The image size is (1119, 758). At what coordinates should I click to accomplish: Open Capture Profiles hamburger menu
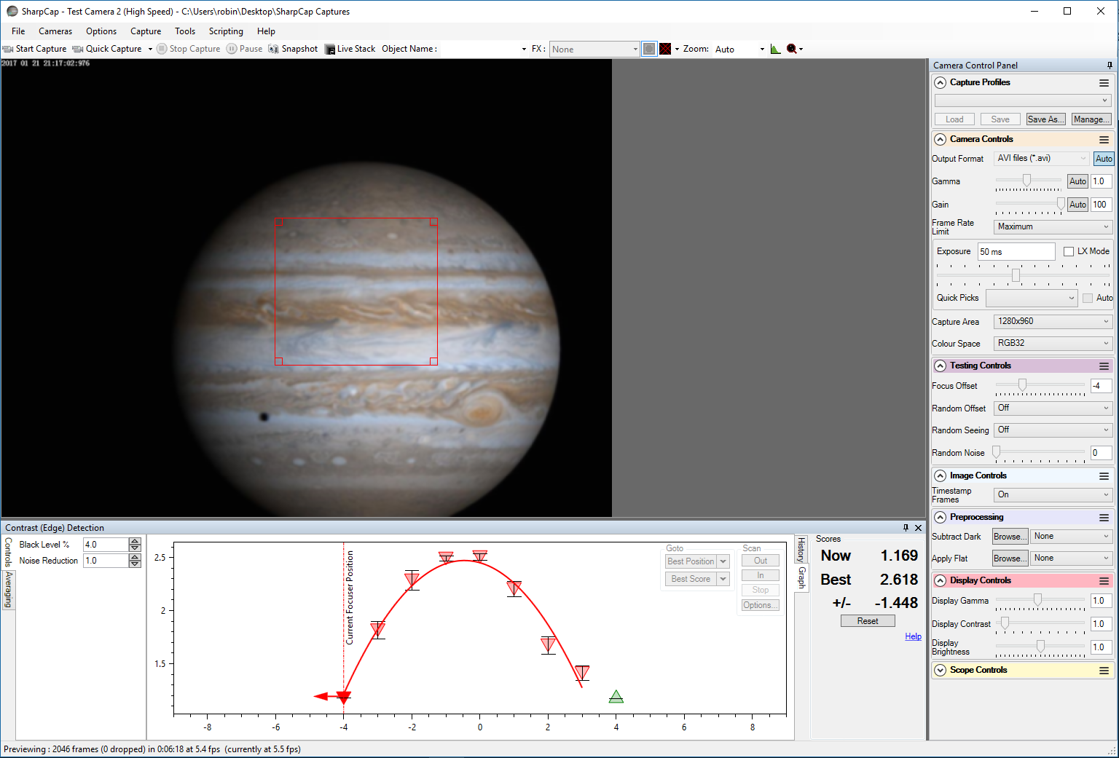[x=1104, y=83]
